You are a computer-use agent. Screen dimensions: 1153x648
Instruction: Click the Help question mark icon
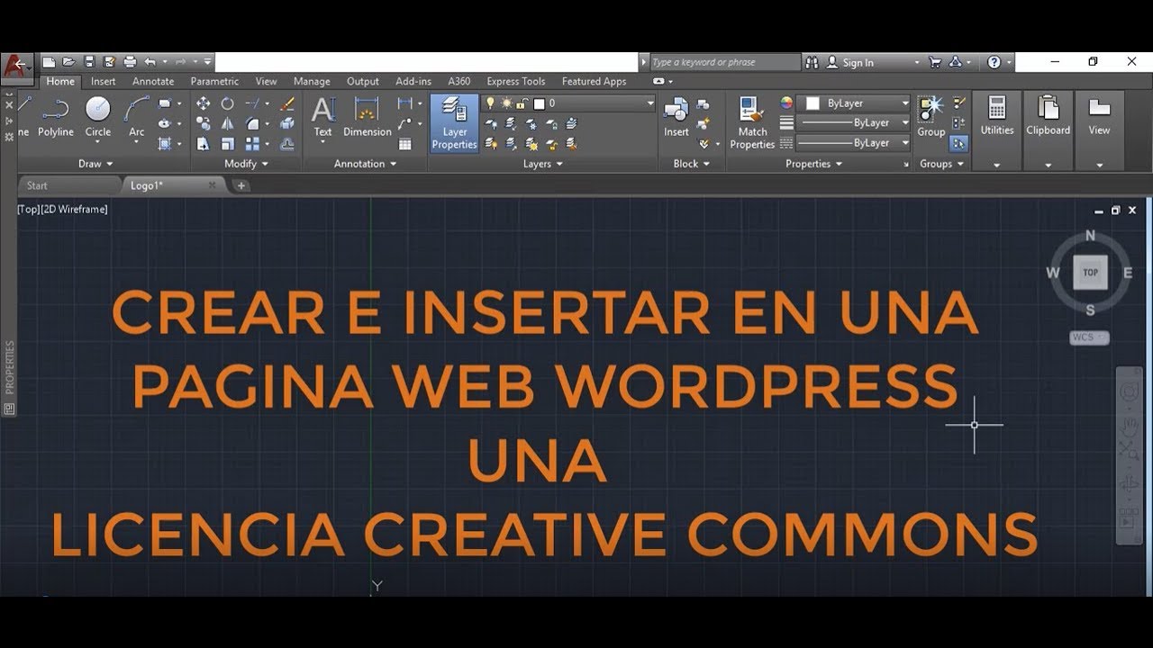click(994, 62)
